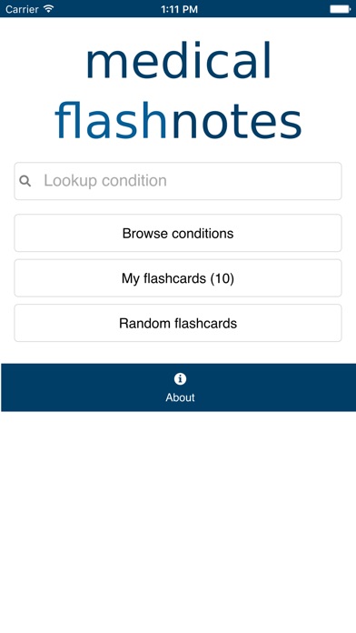Tap the word medical in the title
This screenshot has height=633, width=356.
pyautogui.click(x=179, y=60)
